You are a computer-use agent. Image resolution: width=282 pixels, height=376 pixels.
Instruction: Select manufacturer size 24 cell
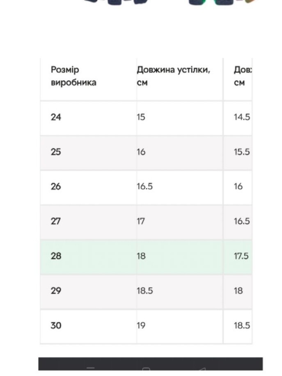point(56,117)
